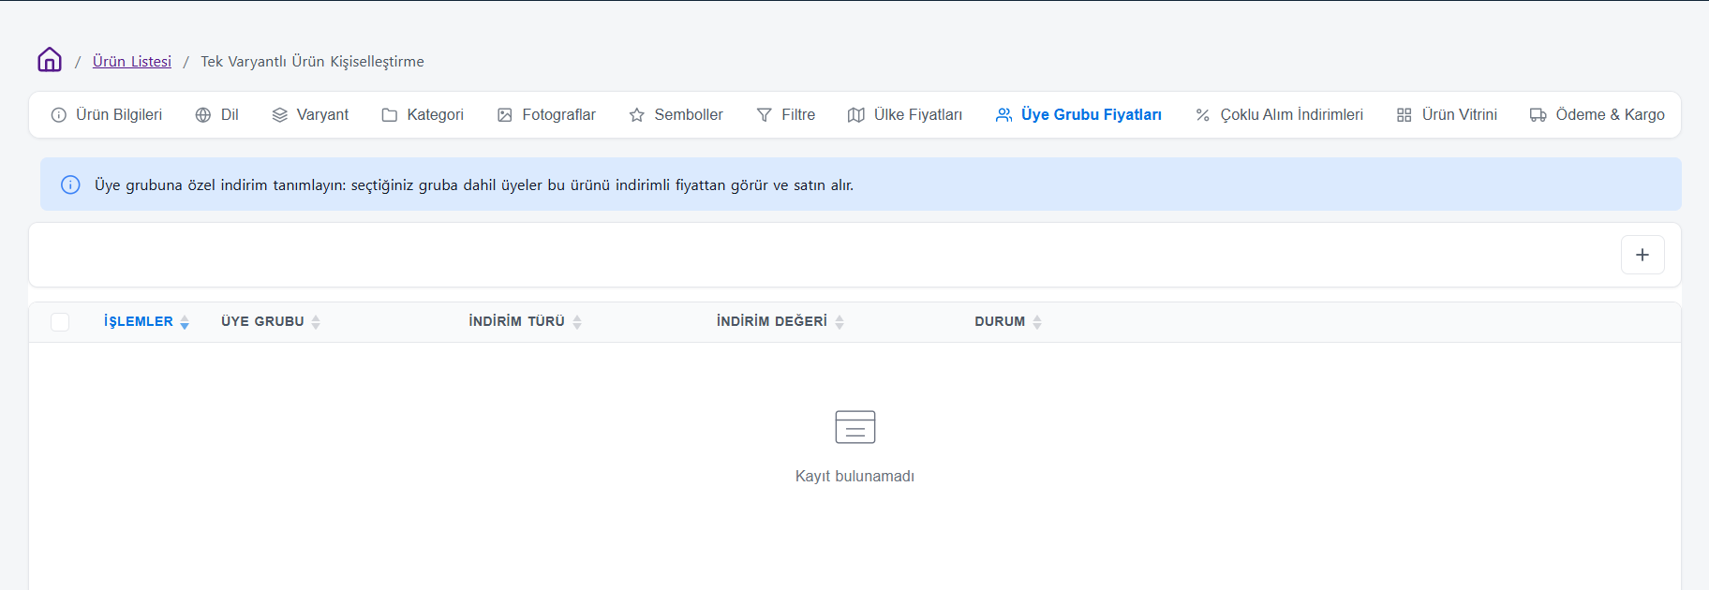Image resolution: width=1709 pixels, height=590 pixels.
Task: Sort by ÜYE GRUBU column
Action: click(271, 321)
